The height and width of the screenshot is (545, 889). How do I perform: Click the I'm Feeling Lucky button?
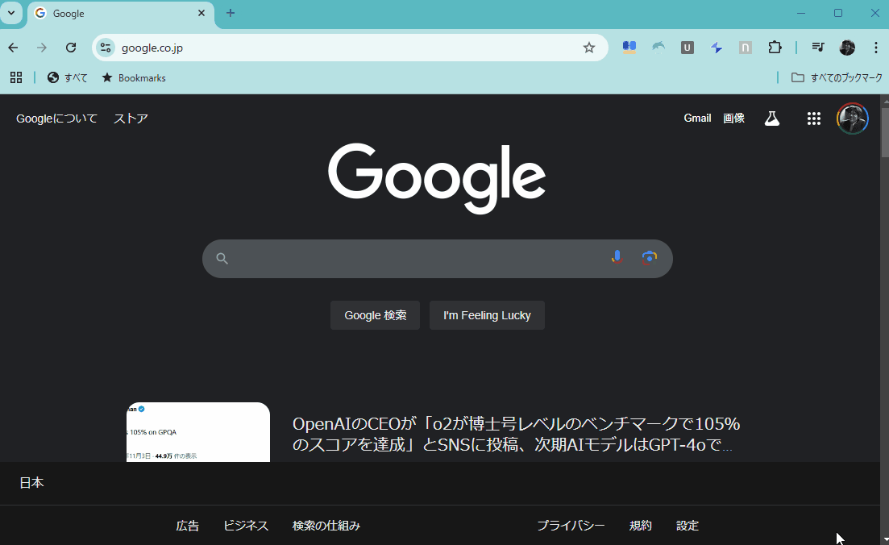click(487, 315)
